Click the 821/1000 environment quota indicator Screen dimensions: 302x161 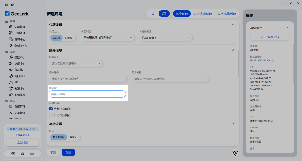17,129
